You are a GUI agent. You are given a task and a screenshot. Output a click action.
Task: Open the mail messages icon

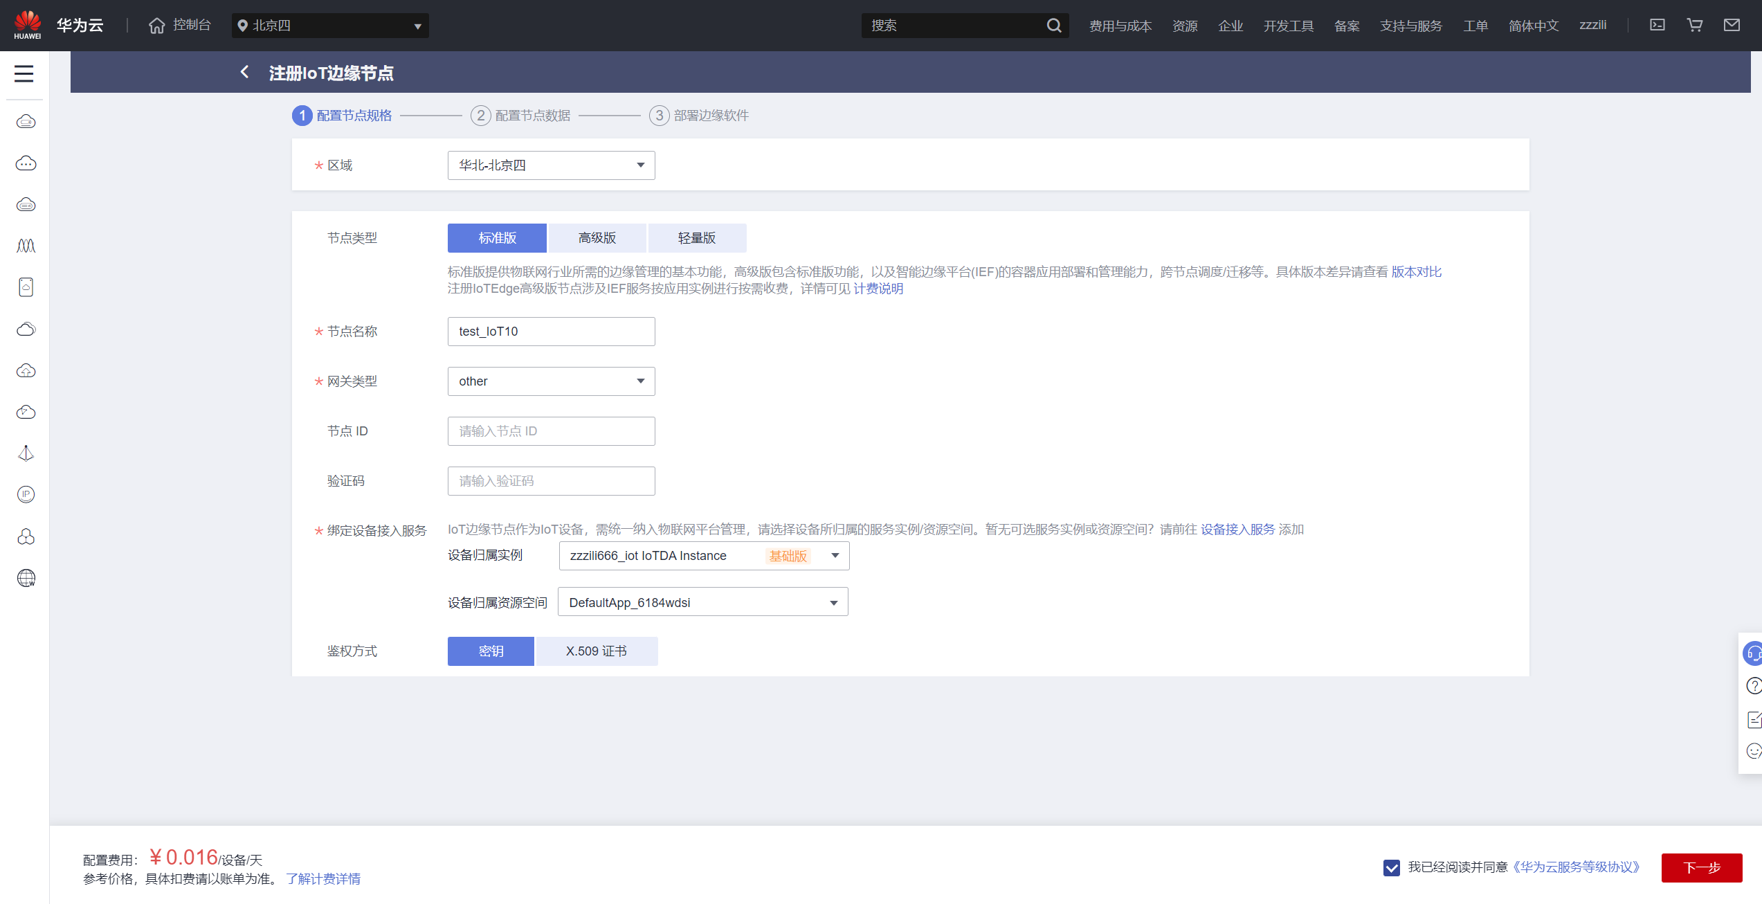1732,25
